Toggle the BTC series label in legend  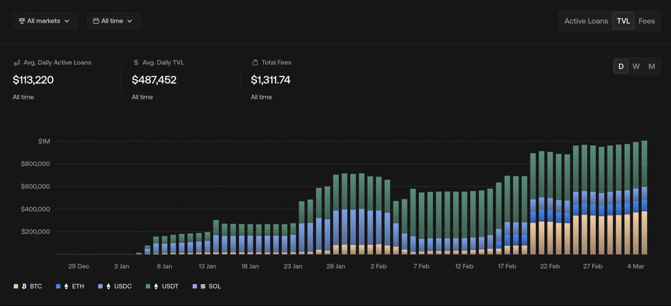tap(36, 286)
